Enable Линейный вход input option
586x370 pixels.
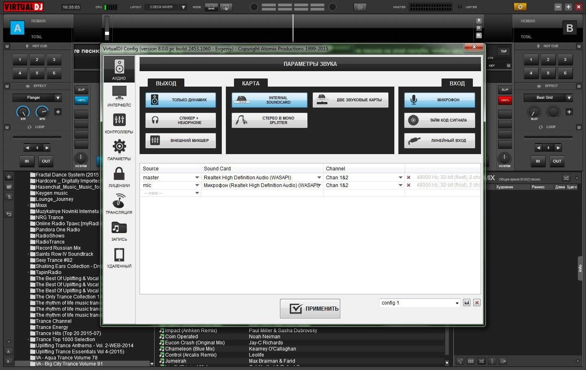[x=439, y=141]
